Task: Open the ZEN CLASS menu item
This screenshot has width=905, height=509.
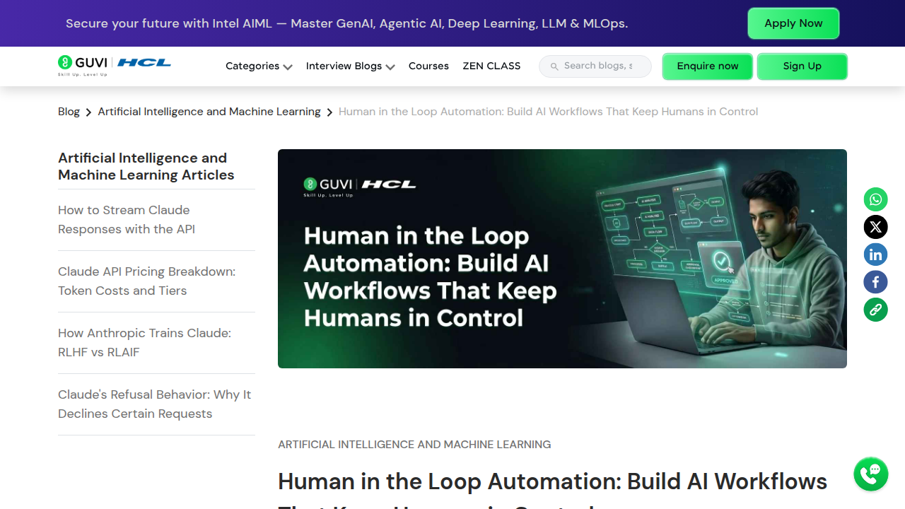Action: (491, 66)
